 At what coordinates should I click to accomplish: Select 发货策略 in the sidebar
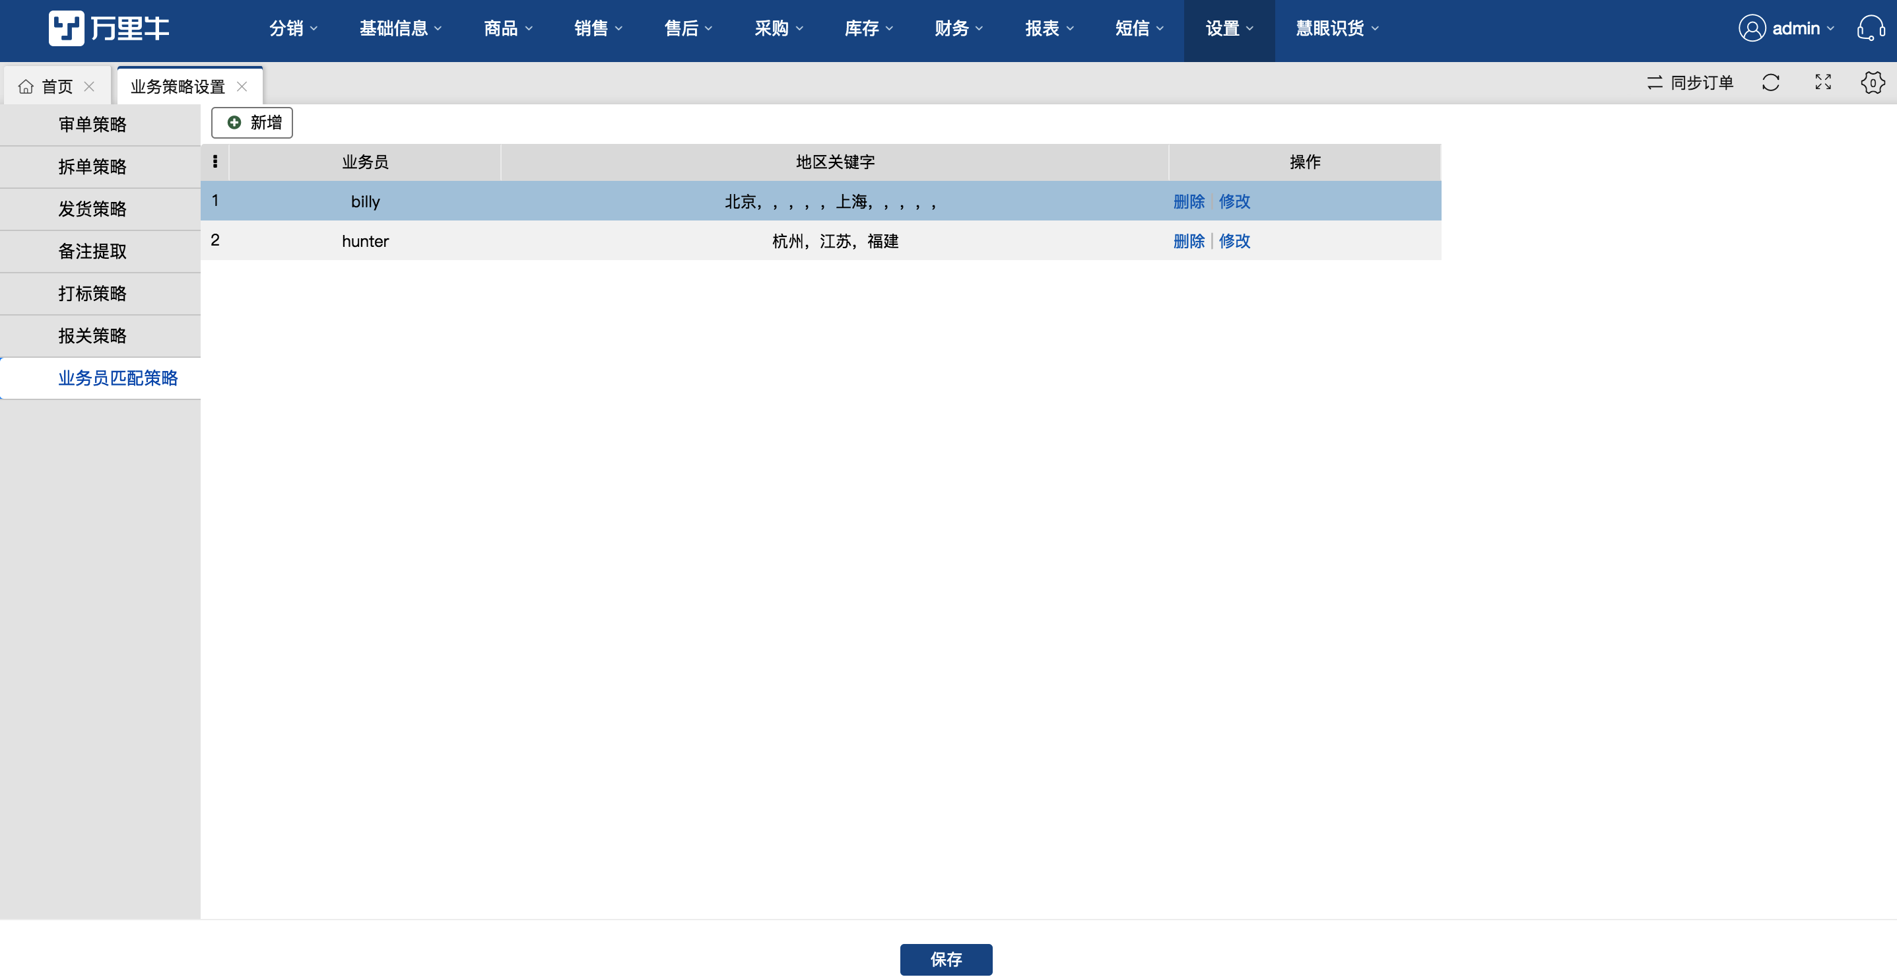point(100,209)
